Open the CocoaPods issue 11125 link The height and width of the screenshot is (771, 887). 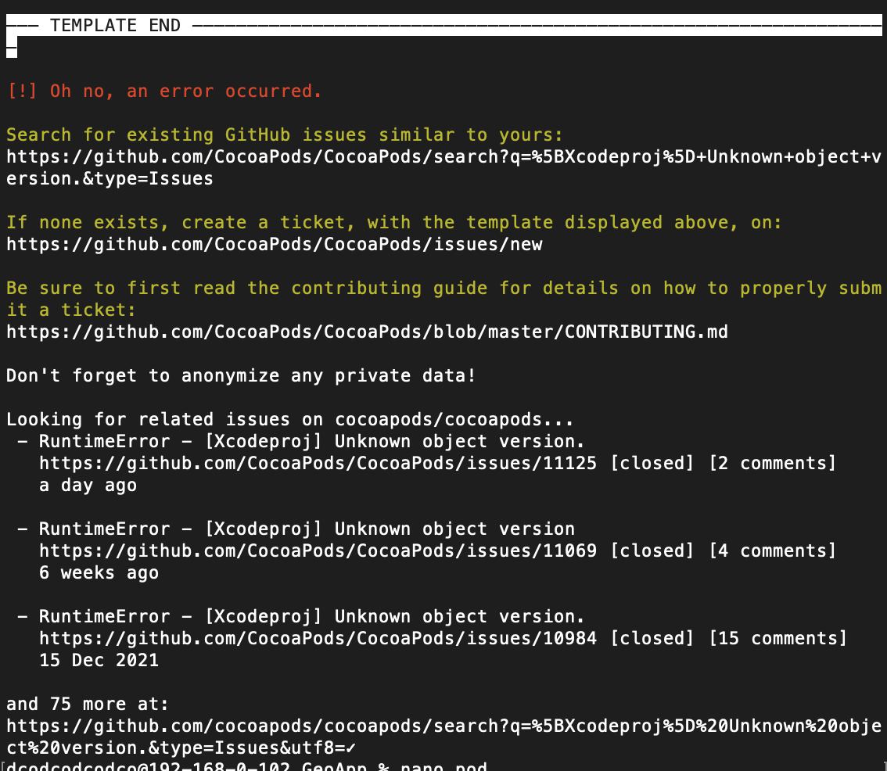click(x=318, y=463)
